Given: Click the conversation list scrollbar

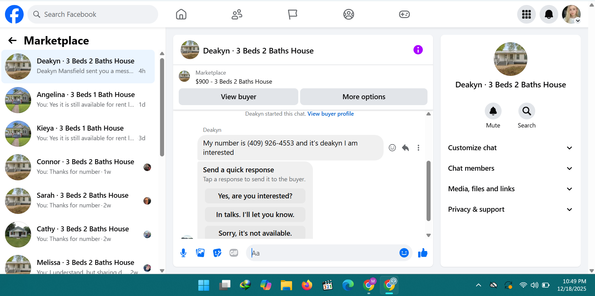Looking at the screenshot, I should pos(162,108).
